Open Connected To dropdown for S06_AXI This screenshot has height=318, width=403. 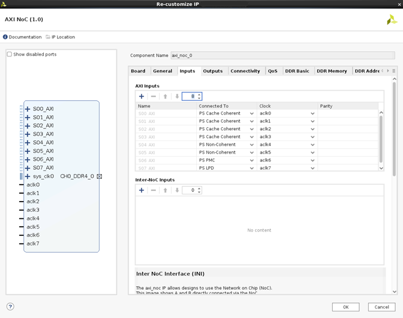[x=252, y=160]
